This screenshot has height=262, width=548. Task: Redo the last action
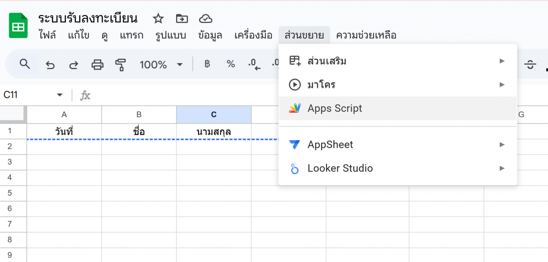(x=73, y=65)
